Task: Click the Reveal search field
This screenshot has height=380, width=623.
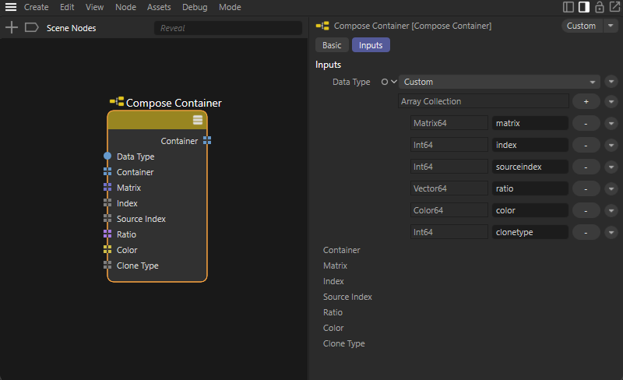Action: click(x=227, y=28)
